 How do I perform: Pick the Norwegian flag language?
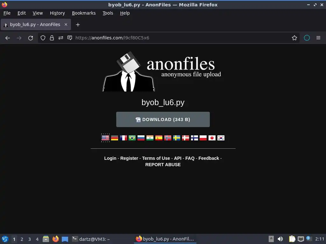click(x=168, y=138)
